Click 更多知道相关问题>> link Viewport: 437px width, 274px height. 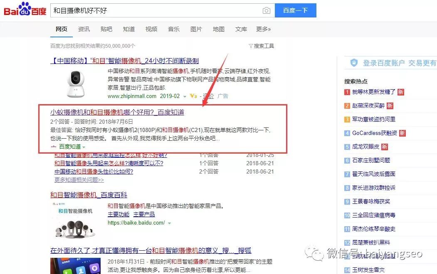pyautogui.click(x=79, y=180)
